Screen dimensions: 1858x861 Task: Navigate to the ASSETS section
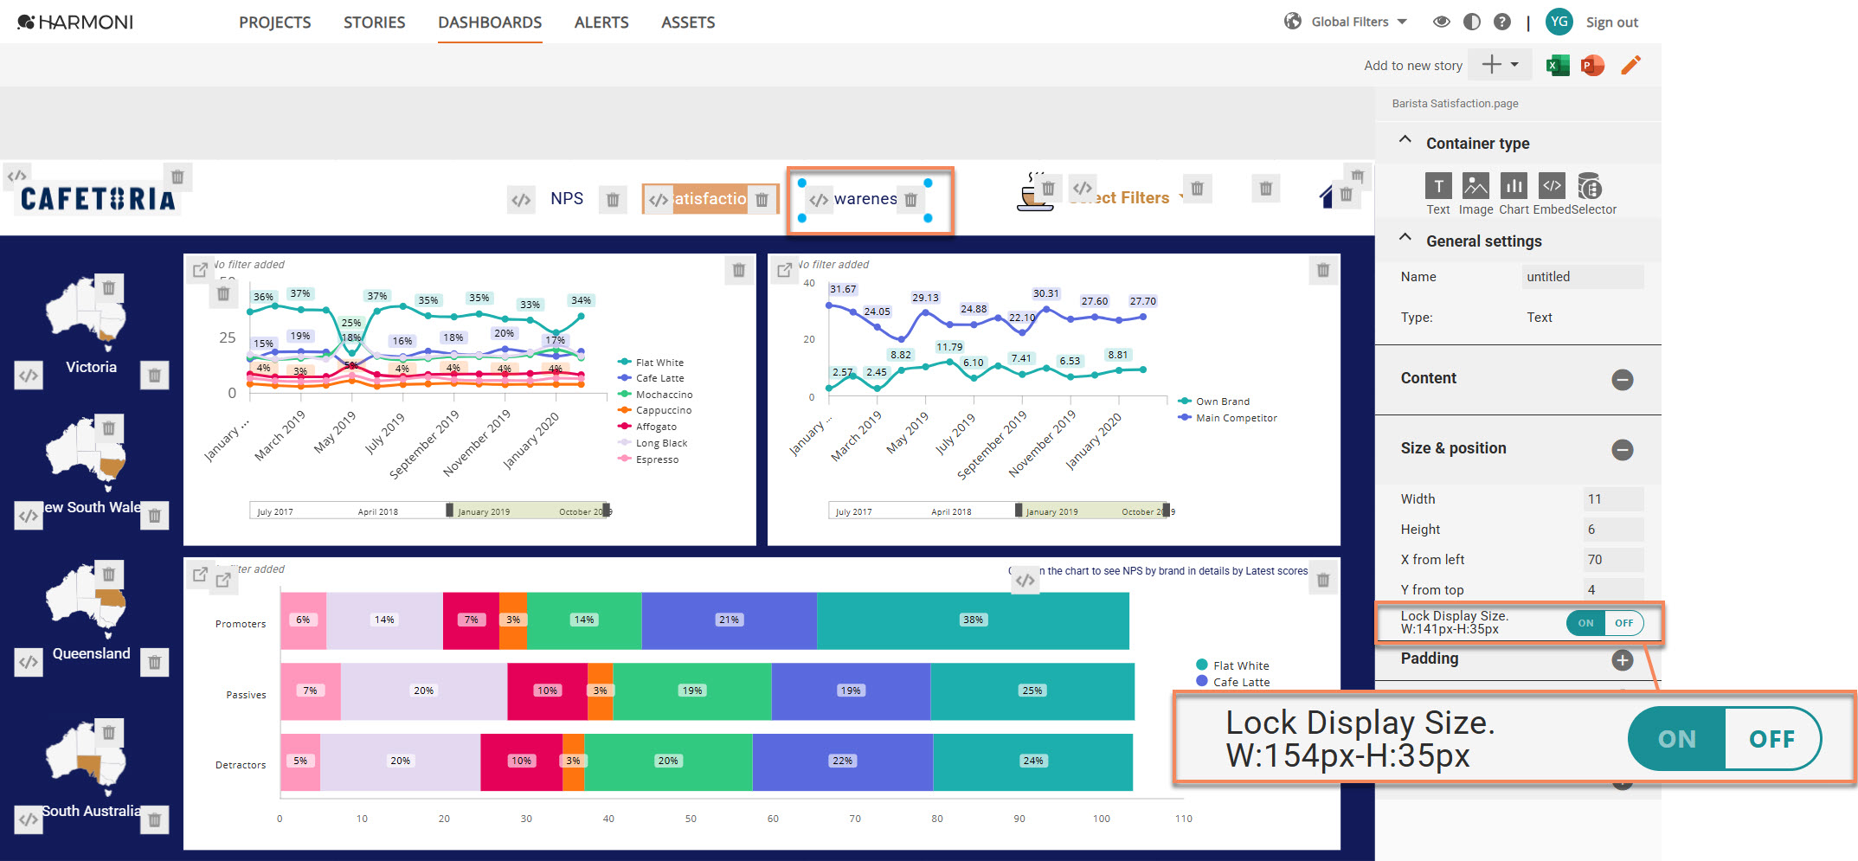(688, 22)
